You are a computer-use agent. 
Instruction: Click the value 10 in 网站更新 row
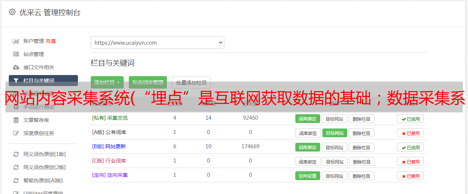coord(209,146)
